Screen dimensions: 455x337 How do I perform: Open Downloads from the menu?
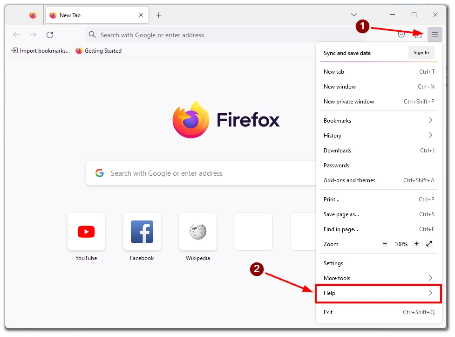[379, 151]
